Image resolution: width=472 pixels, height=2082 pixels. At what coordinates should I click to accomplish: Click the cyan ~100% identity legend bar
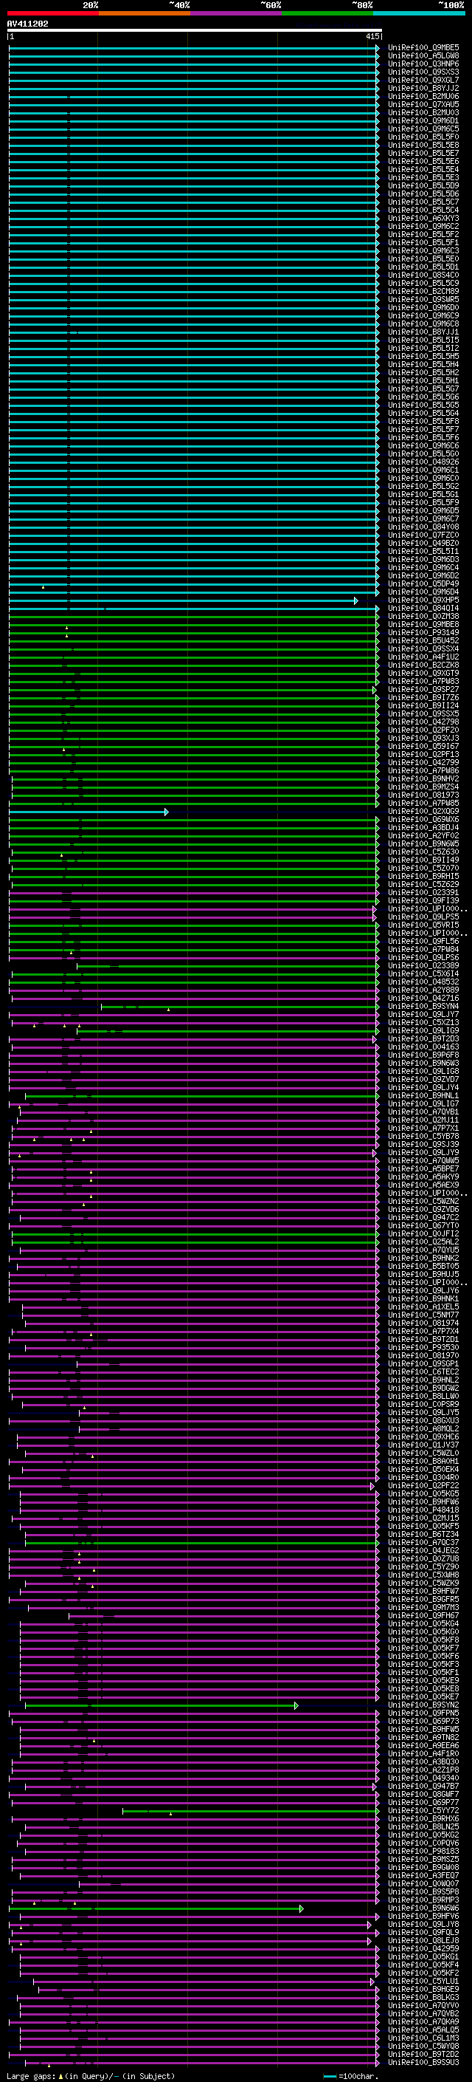tap(419, 13)
